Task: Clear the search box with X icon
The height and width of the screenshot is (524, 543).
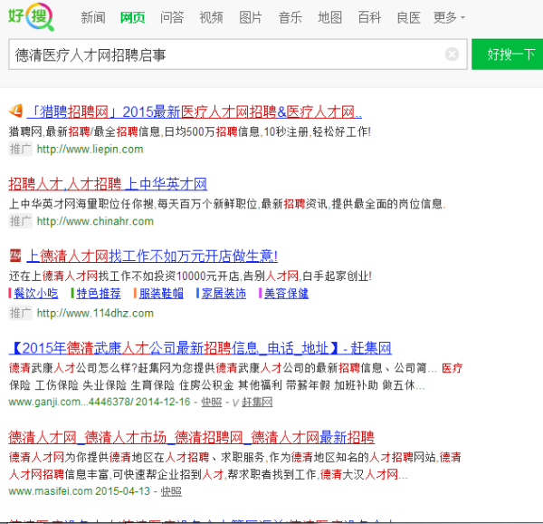Action: [452, 54]
